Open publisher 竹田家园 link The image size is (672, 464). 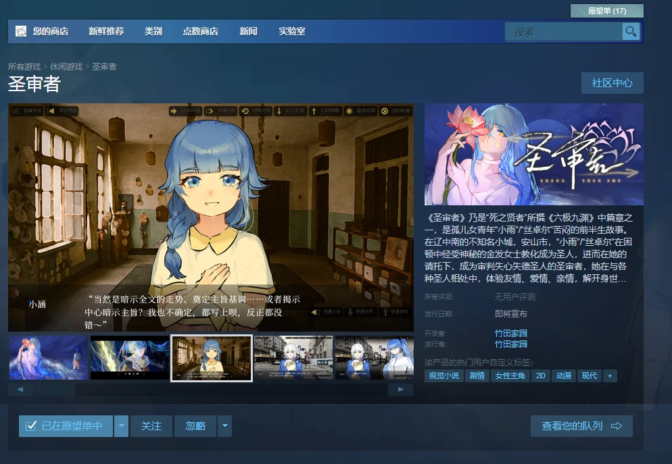tap(511, 344)
